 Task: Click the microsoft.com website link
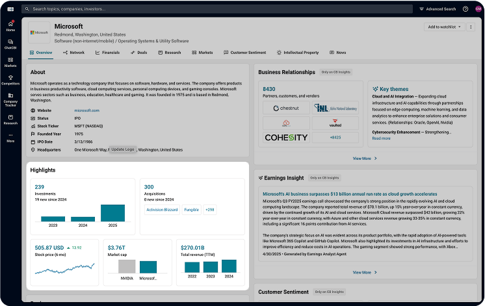tap(86, 110)
